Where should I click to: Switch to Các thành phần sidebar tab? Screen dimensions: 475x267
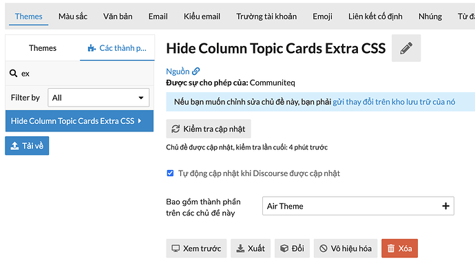tap(117, 48)
